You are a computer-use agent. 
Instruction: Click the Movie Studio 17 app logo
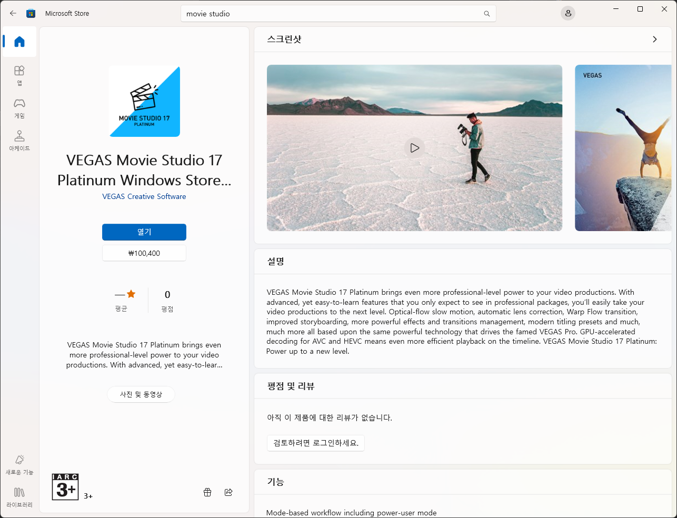click(x=144, y=101)
